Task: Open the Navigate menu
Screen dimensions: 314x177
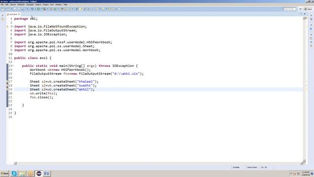Action: pyautogui.click(x=30, y=4)
